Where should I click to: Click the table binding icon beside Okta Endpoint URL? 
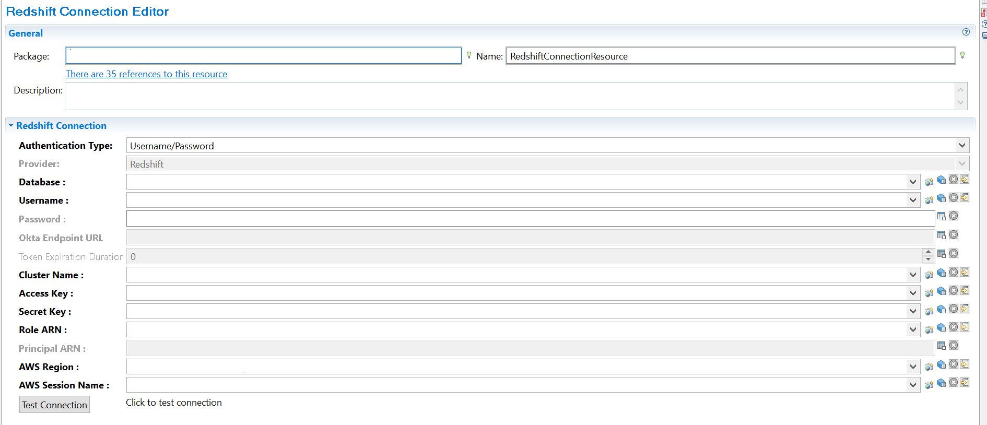coord(942,235)
